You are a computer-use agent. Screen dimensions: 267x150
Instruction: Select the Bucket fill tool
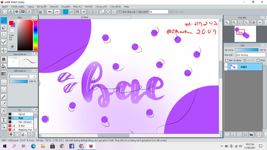pos(4,66)
